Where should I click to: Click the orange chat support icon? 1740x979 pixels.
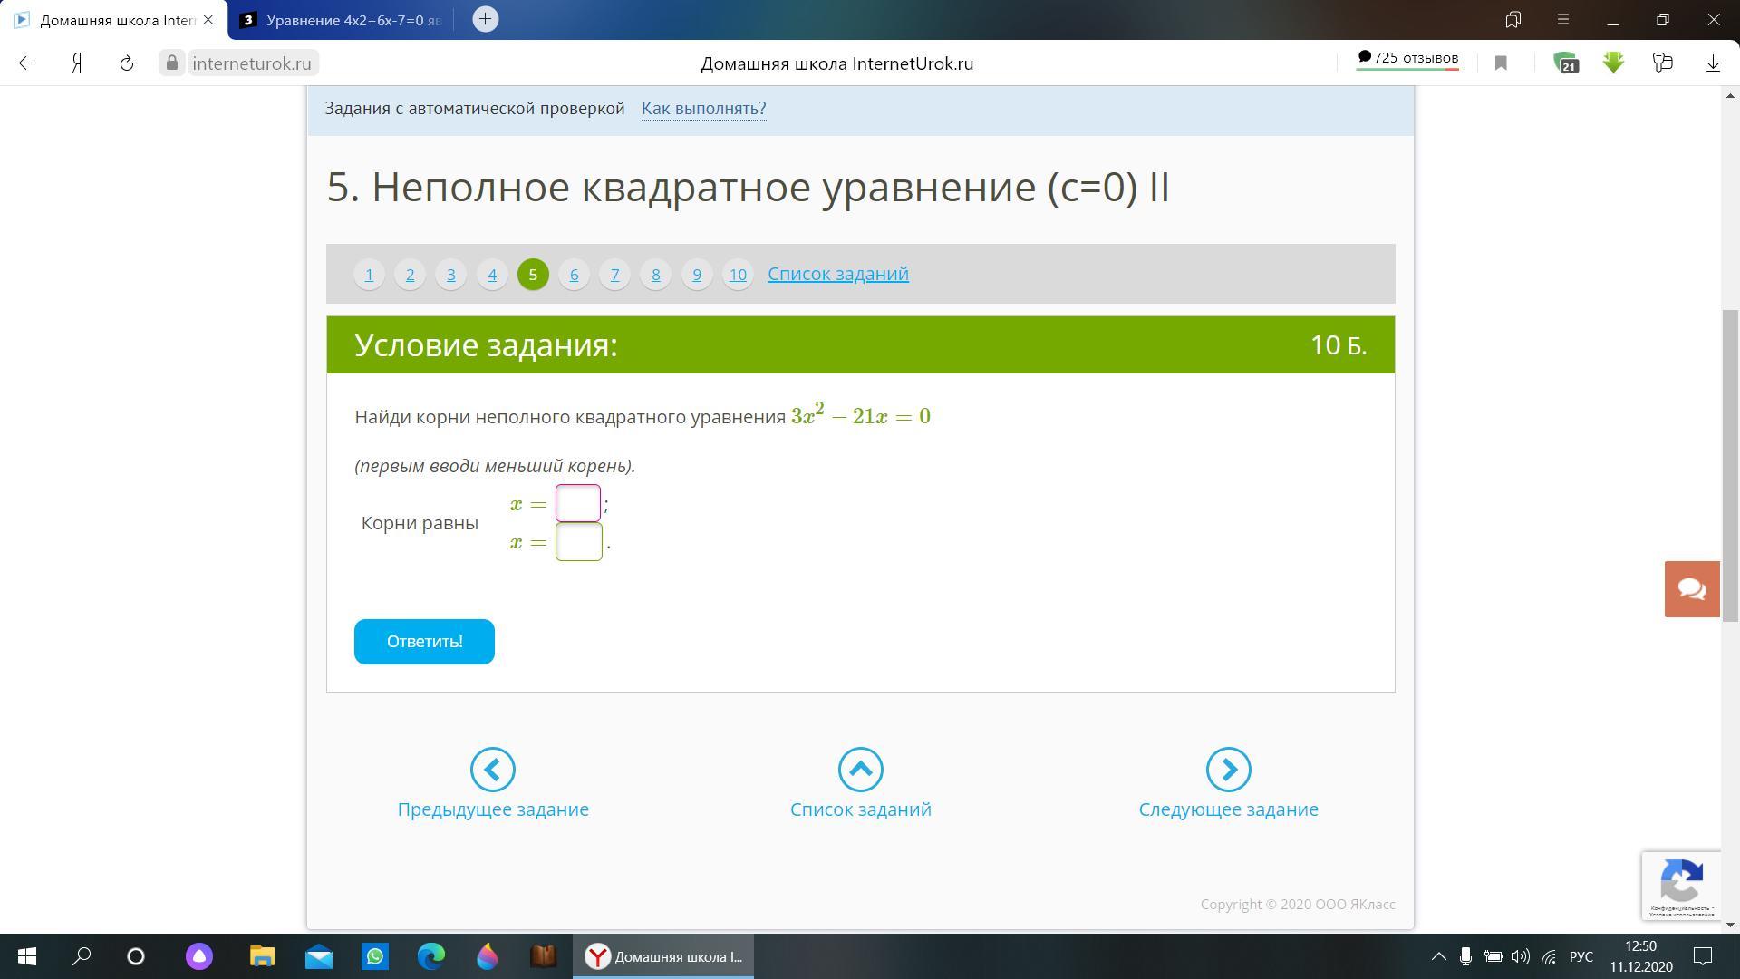1691,589
